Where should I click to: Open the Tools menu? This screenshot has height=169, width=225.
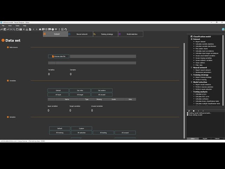coord(17,26)
